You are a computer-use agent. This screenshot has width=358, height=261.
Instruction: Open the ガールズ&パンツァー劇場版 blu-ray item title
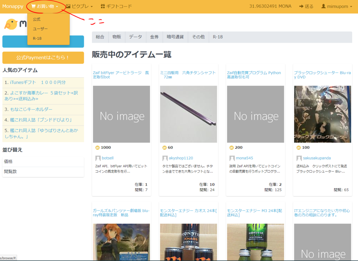click(x=121, y=213)
